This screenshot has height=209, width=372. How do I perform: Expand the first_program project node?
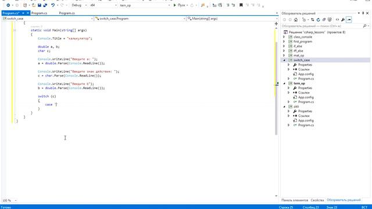click(284, 41)
